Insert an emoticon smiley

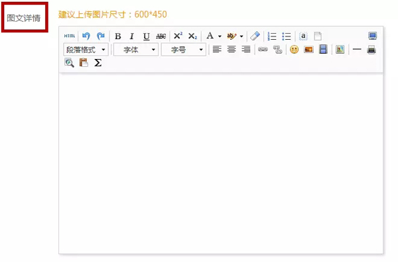[294, 49]
